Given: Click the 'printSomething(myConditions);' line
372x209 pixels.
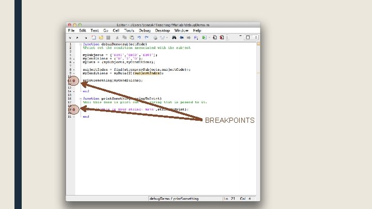Looking at the screenshot, I should 113,81.
